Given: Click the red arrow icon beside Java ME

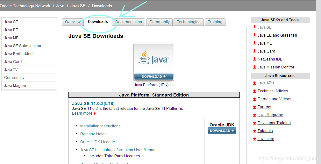Looking at the screenshot, I should (254, 43).
